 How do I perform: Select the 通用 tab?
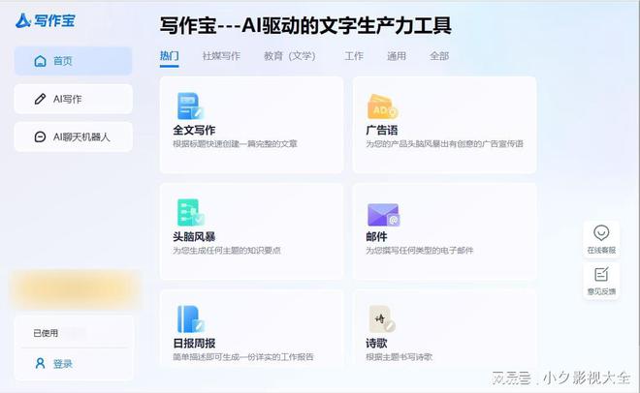397,56
